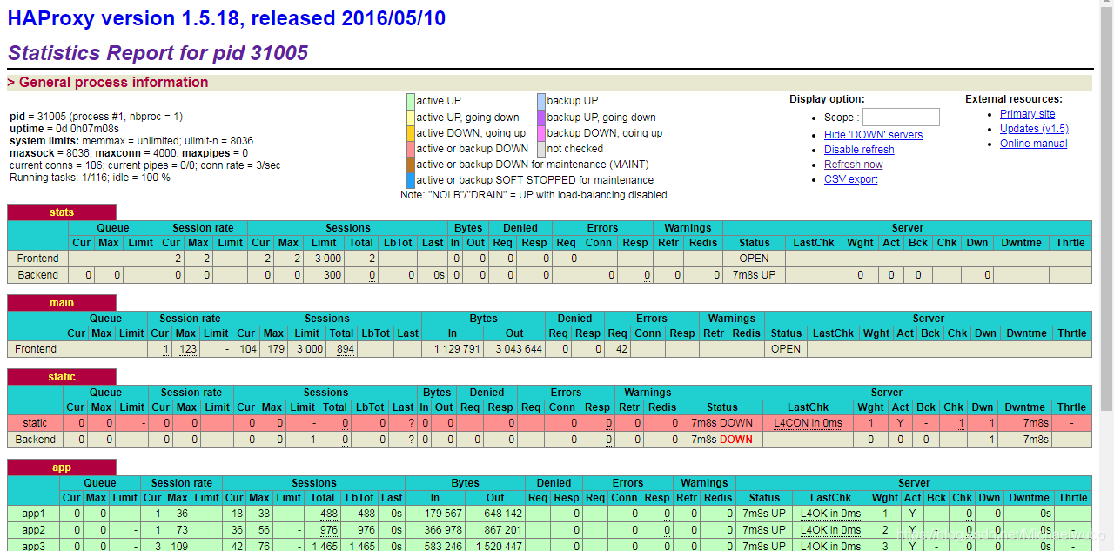Click the Disable refresh link
Screen dimensions: 1114x551
tap(859, 150)
